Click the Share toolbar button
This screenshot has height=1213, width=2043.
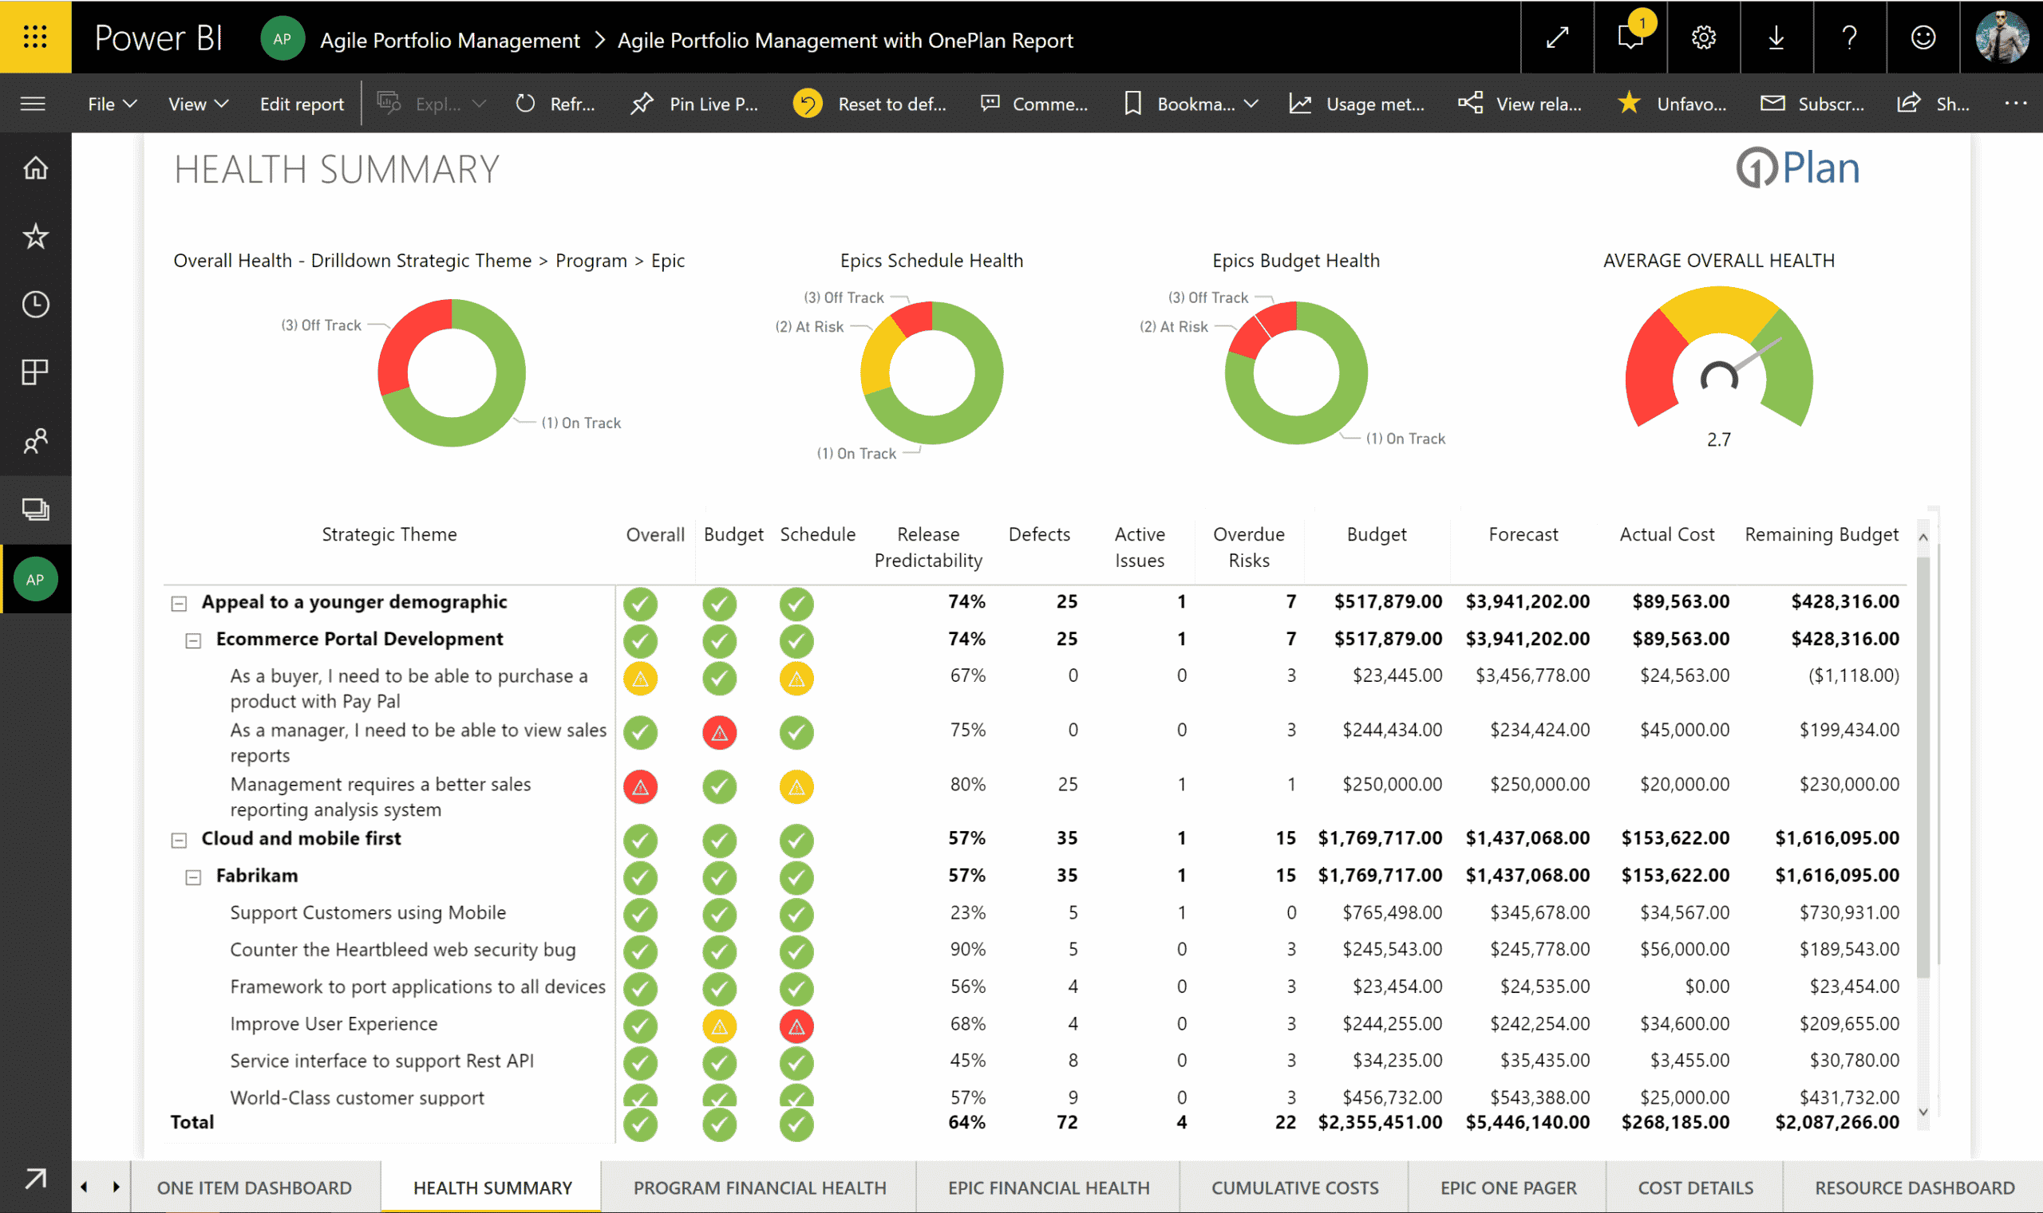pyautogui.click(x=1934, y=104)
